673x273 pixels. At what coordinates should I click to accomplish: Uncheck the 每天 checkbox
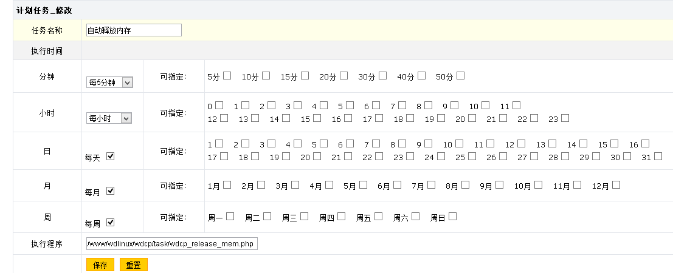point(110,157)
